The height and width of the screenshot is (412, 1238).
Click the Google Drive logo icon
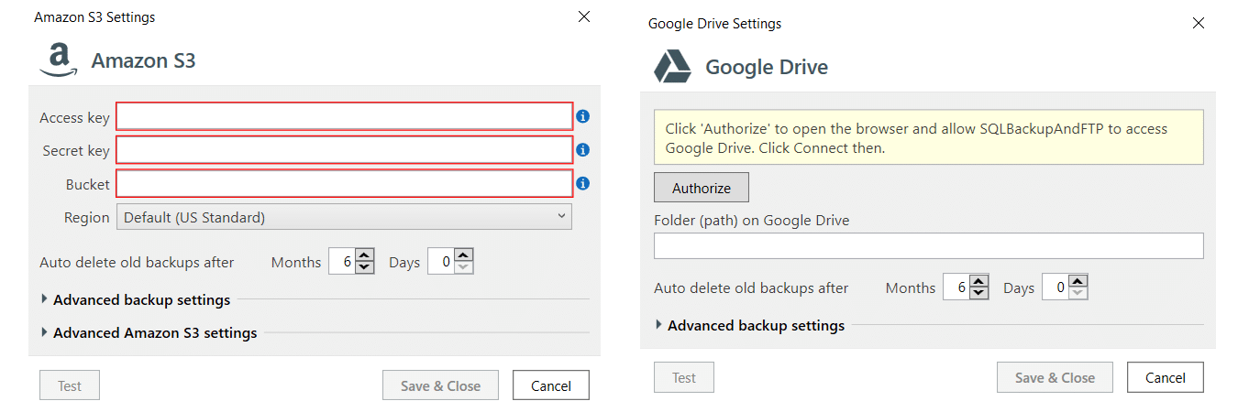pyautogui.click(x=672, y=67)
